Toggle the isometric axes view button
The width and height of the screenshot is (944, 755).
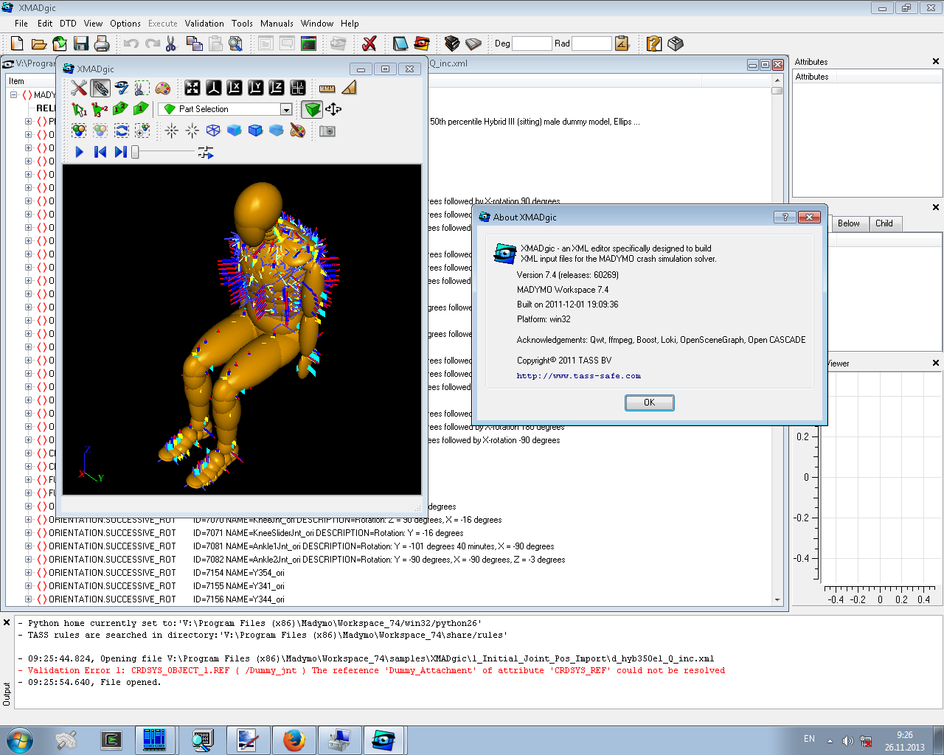[213, 88]
